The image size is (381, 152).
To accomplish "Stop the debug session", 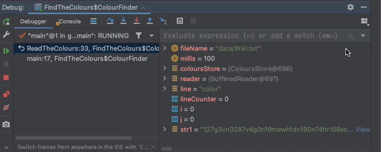I will pyautogui.click(x=6, y=78).
